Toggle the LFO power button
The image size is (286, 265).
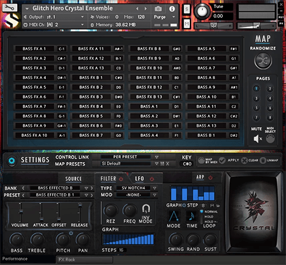[152, 179]
